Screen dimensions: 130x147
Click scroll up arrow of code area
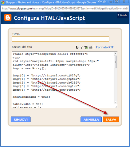pos(116,54)
